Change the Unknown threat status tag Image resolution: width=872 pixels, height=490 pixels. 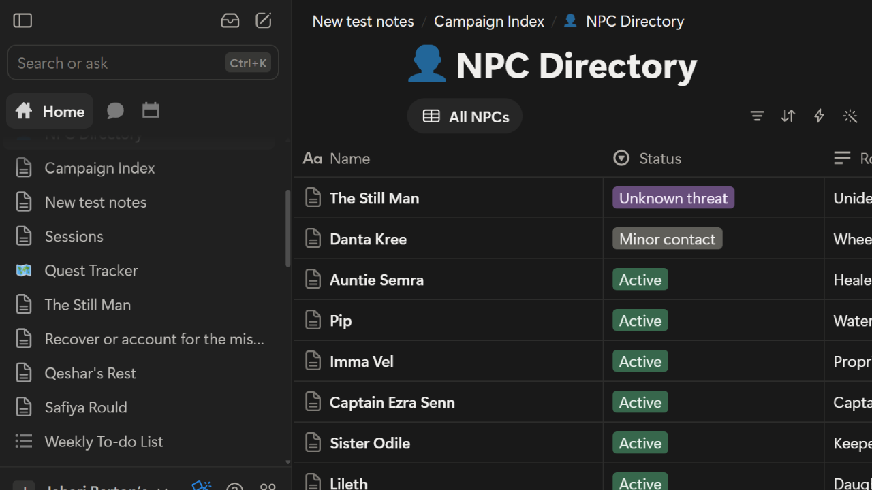pyautogui.click(x=673, y=198)
